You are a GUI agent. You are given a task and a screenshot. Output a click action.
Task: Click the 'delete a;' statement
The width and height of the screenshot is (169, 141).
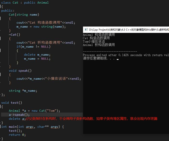tap(17, 119)
